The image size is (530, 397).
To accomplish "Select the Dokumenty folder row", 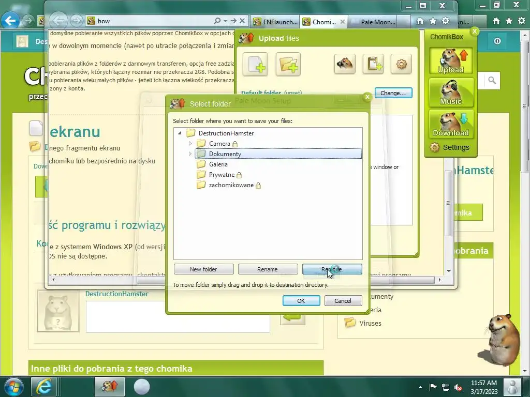I will tap(278, 154).
